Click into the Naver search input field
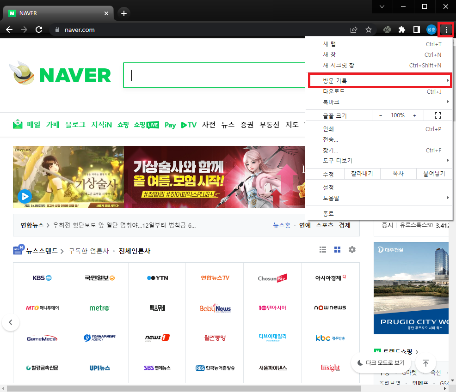Viewport: 456px width, 392px height. [x=214, y=75]
